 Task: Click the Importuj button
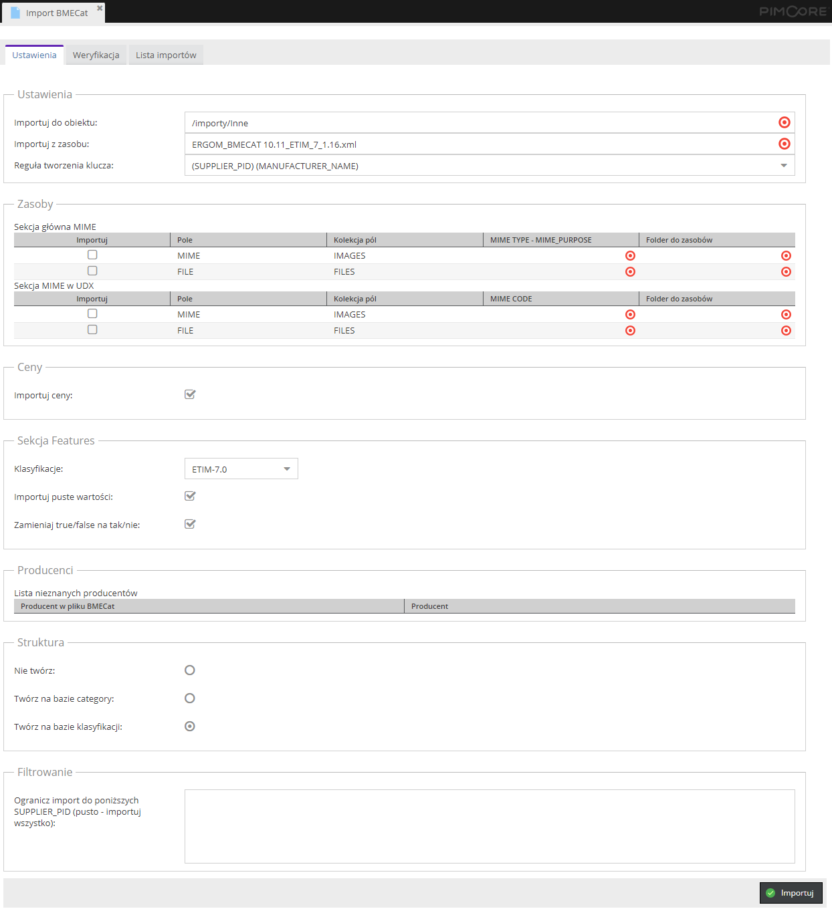tap(791, 893)
